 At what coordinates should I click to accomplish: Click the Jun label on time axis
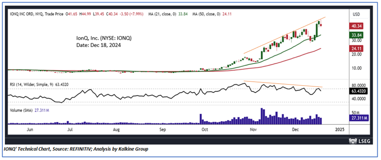[29, 130]
